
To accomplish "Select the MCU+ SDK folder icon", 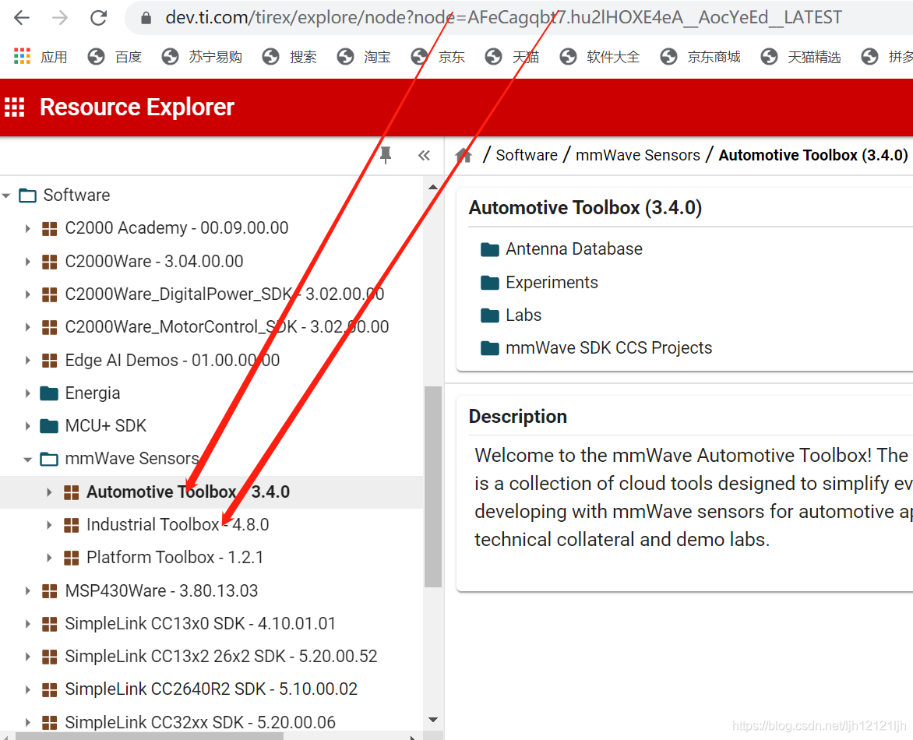I will (x=49, y=425).
